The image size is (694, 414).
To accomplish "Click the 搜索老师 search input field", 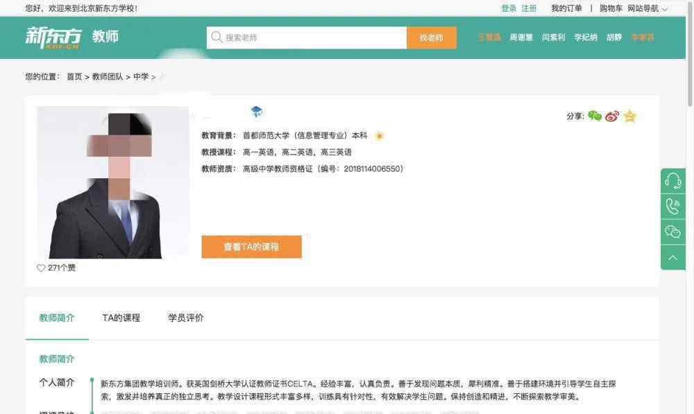I will tap(307, 37).
